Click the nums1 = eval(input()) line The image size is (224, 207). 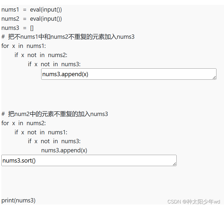coord(31,10)
